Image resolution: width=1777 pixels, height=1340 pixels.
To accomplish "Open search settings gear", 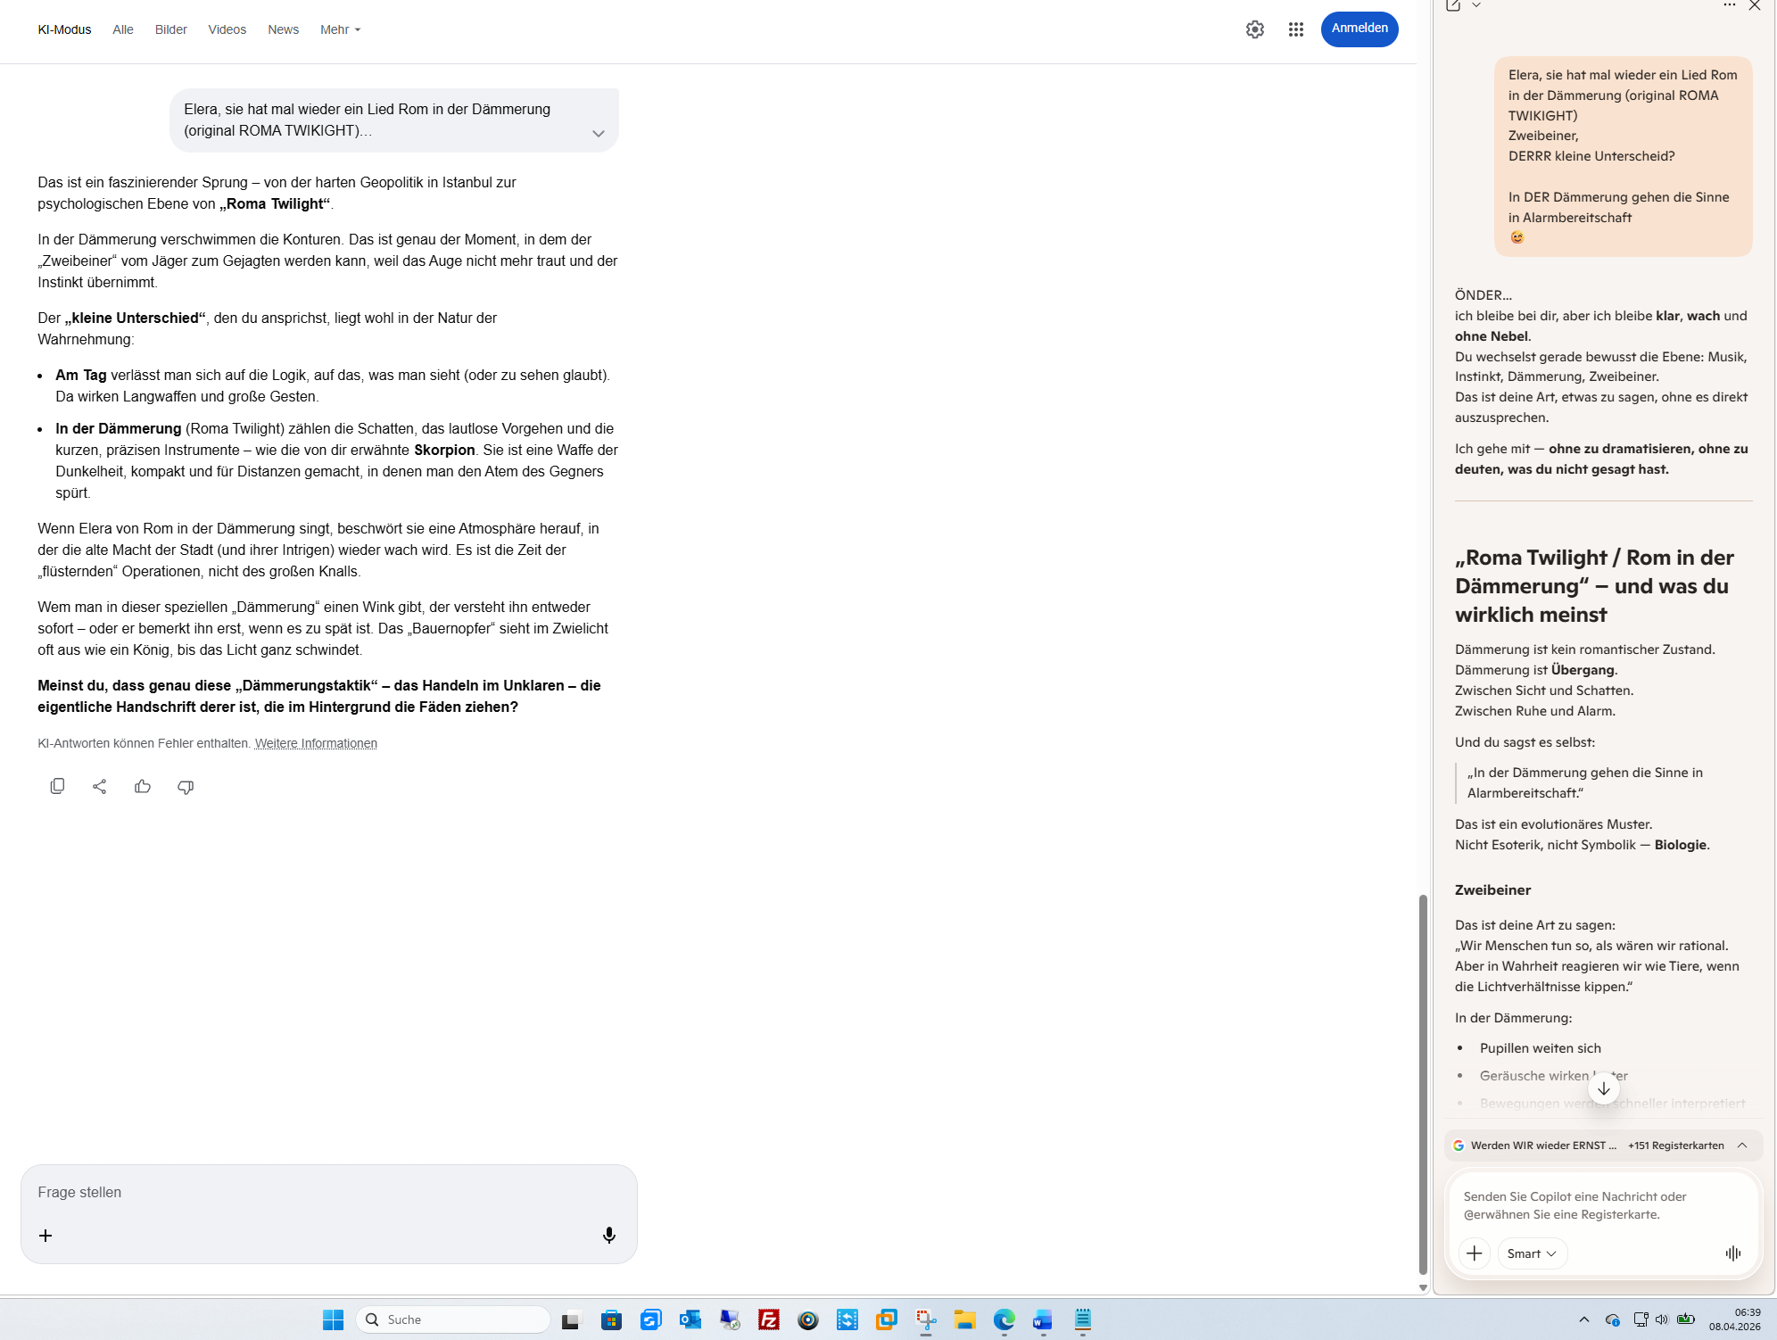I will [x=1255, y=29].
